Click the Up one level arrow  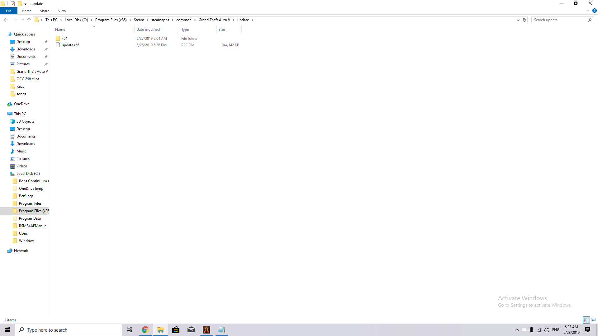pos(29,20)
